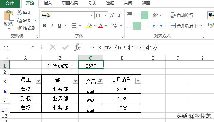Screen dimensions: 214x122
Task: Click in the formula bar
Action: pyautogui.click(x=149, y=48)
